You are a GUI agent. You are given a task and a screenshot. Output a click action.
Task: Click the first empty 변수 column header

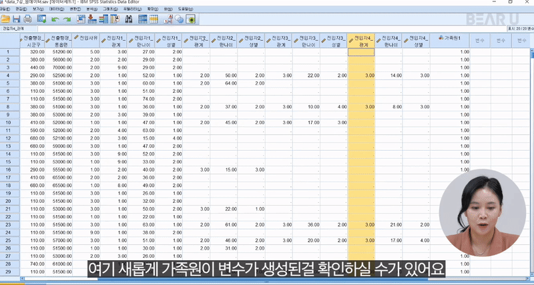[x=480, y=41]
